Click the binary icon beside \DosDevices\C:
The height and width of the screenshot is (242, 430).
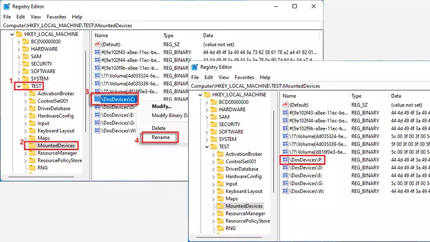click(98, 99)
